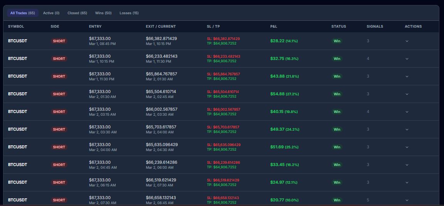
Task: Click the EXIT / CURRENT column header
Action: coord(161,27)
